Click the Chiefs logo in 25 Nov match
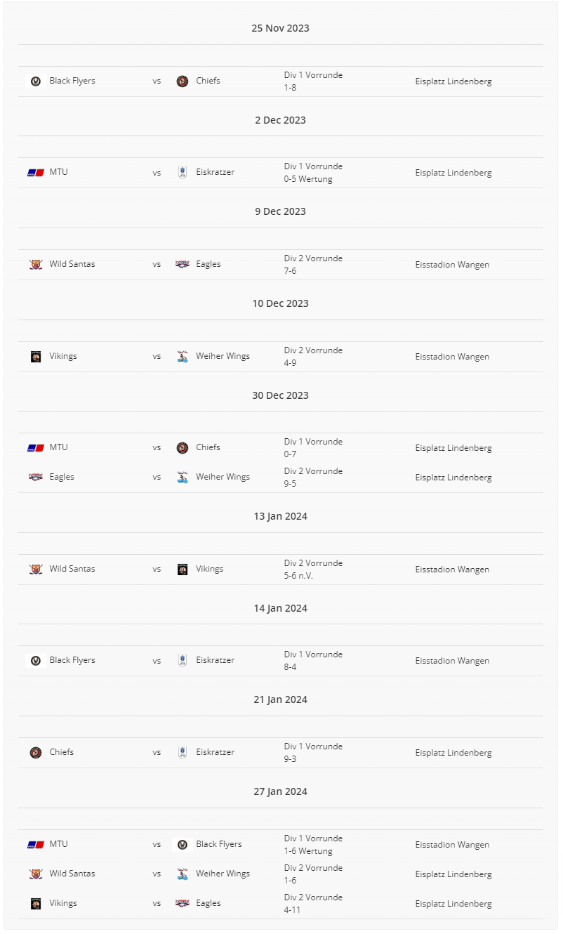Screen dimensions: 563x934 (x=183, y=81)
